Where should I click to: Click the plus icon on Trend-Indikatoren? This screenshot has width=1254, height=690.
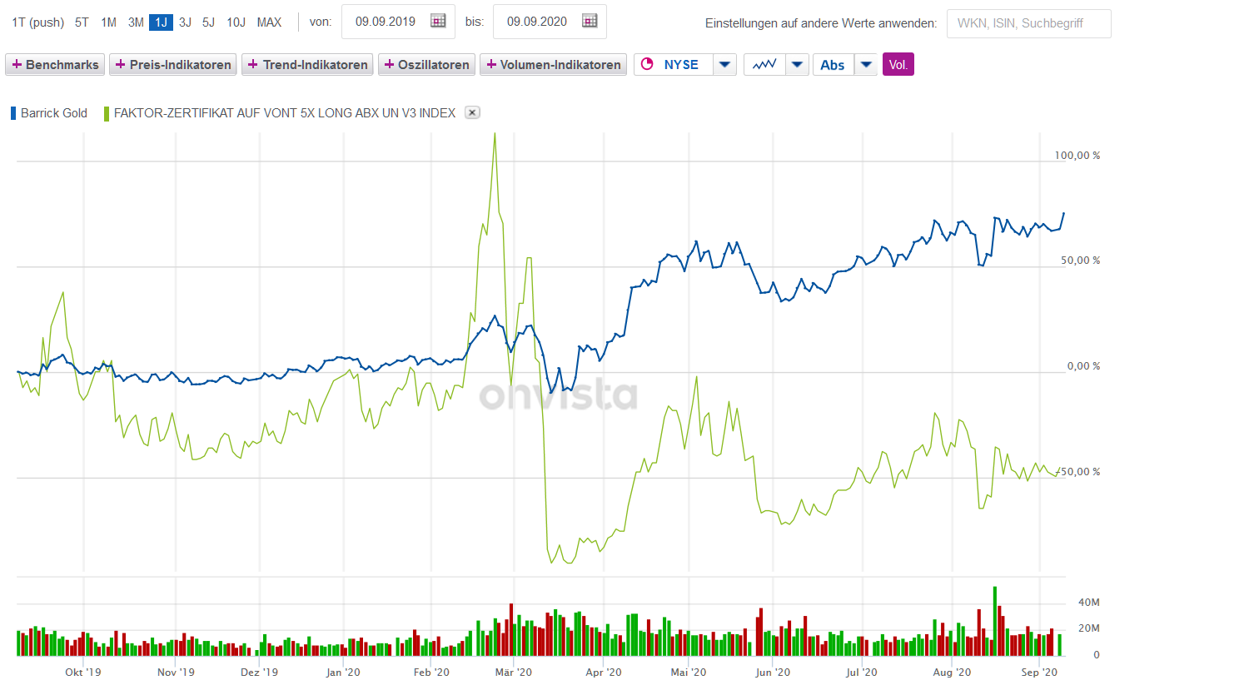click(x=253, y=64)
